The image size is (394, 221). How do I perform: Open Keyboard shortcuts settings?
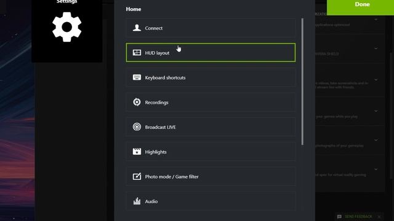coord(211,77)
